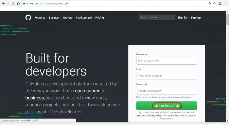The height and width of the screenshot is (125, 229).
Task: Click the Username field label
Action: (x=142, y=54)
